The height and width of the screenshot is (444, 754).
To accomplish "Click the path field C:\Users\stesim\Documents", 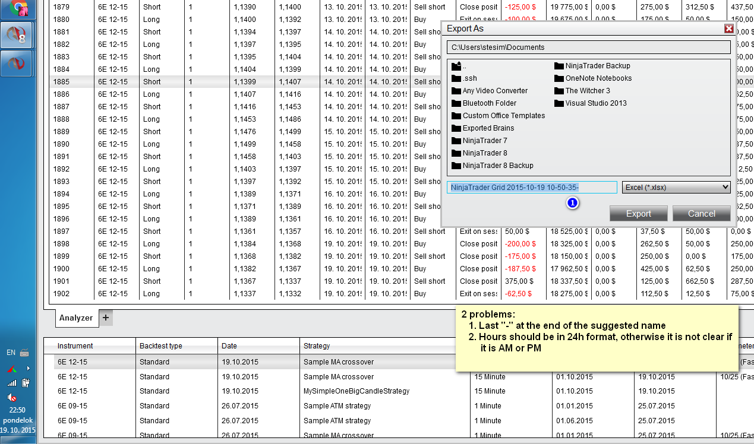I will point(588,47).
